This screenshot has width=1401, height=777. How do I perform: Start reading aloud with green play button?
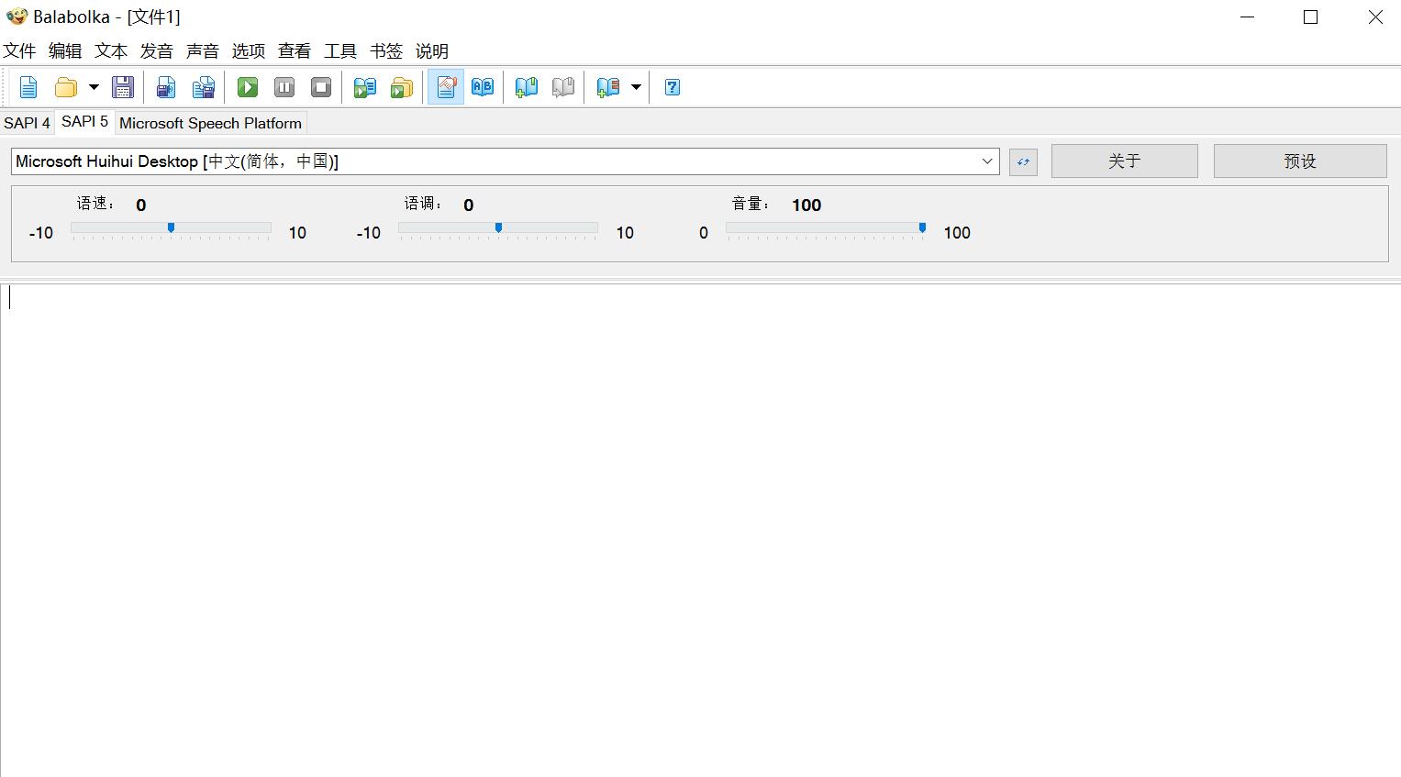(x=248, y=87)
